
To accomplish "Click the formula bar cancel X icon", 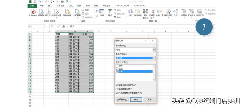I will tap(52, 26).
